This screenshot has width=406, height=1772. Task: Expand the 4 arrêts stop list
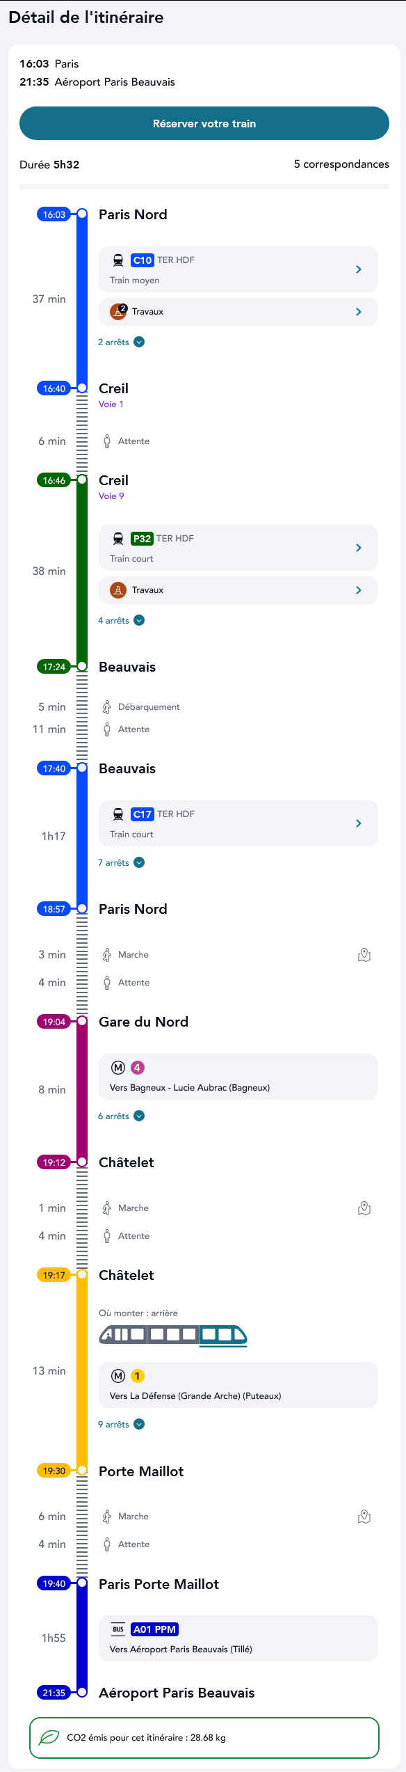tap(121, 620)
